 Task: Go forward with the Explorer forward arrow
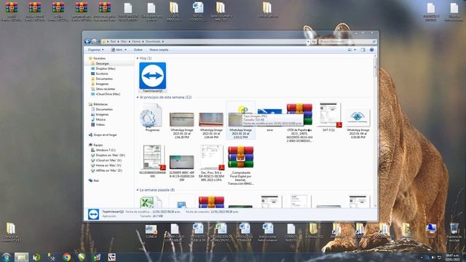pos(94,41)
